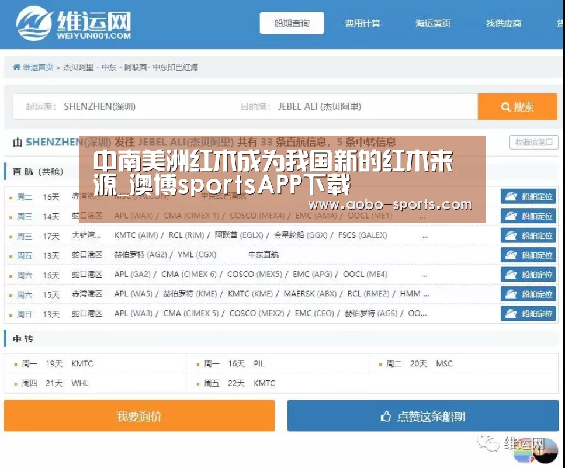This screenshot has height=468, width=565.
Task: Open the 船期查询 tab
Action: click(x=292, y=23)
